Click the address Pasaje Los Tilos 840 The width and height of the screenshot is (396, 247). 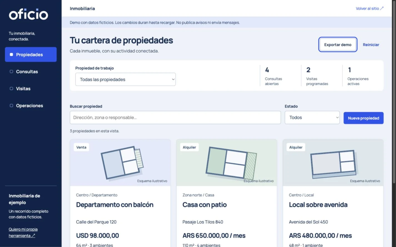(x=203, y=222)
